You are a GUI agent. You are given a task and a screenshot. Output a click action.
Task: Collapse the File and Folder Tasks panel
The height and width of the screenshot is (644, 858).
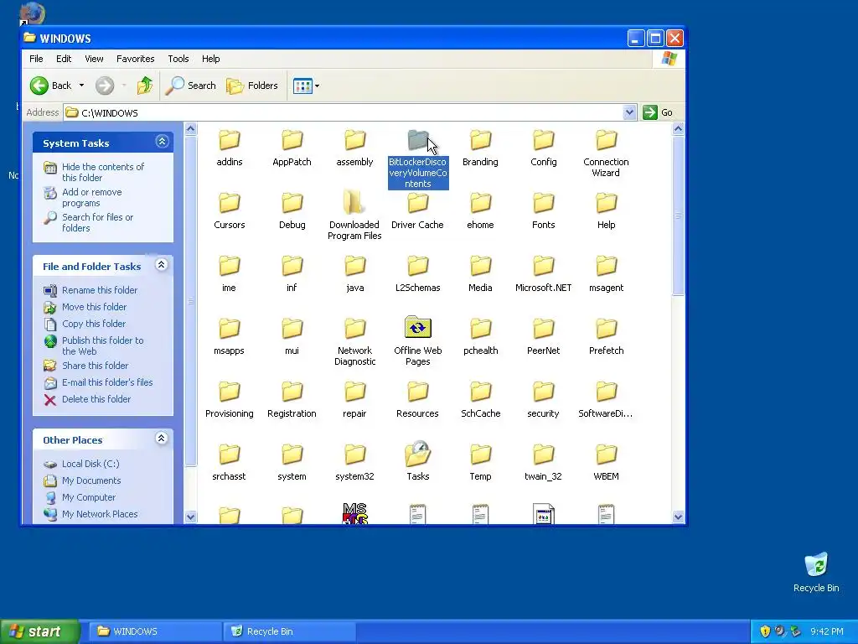(162, 265)
